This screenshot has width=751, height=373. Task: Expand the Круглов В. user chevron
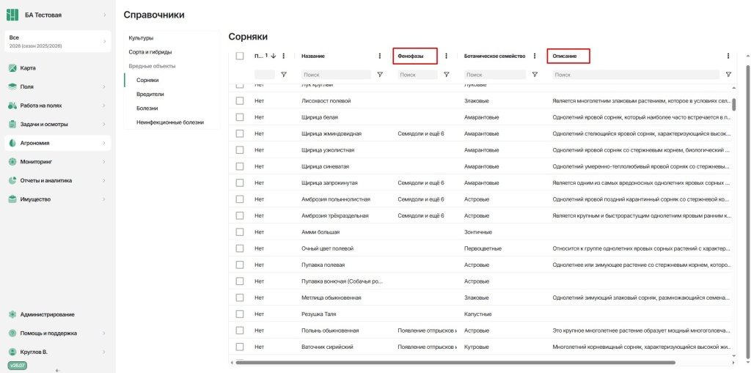pos(104,352)
